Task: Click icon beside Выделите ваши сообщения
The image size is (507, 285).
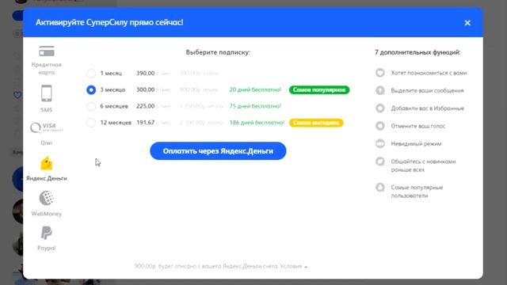Action: (x=380, y=90)
